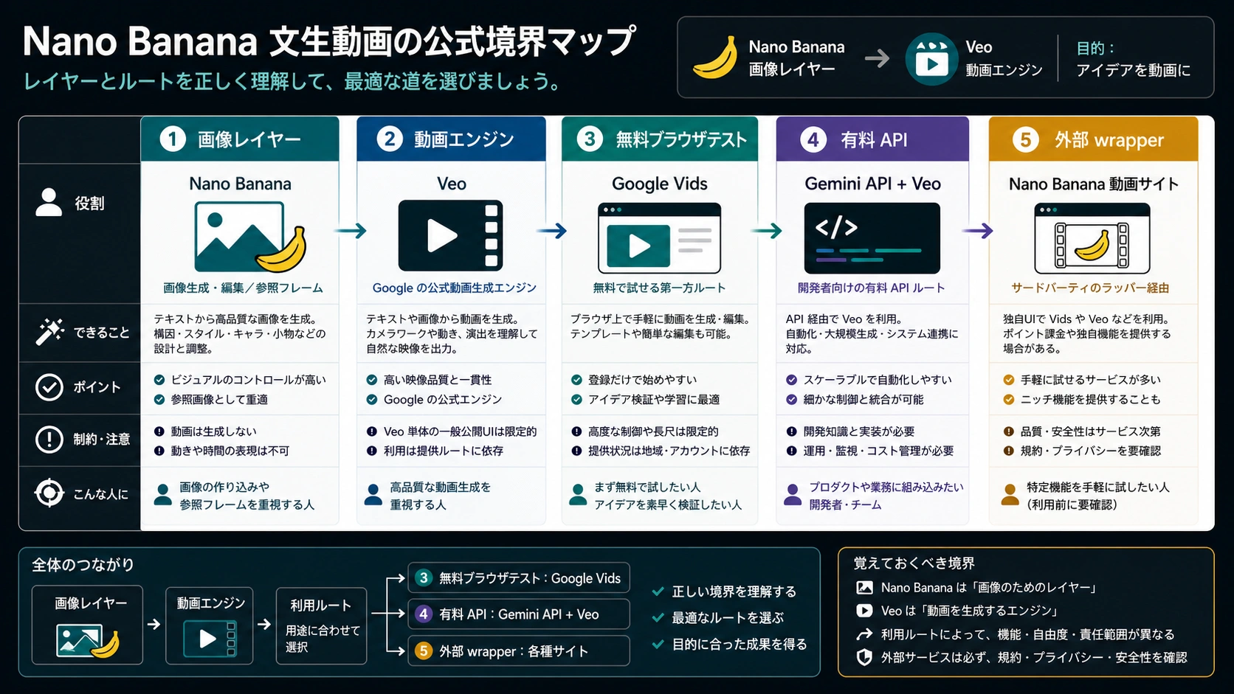Click the text Google の公式動画生成エンジン

pyautogui.click(x=454, y=288)
